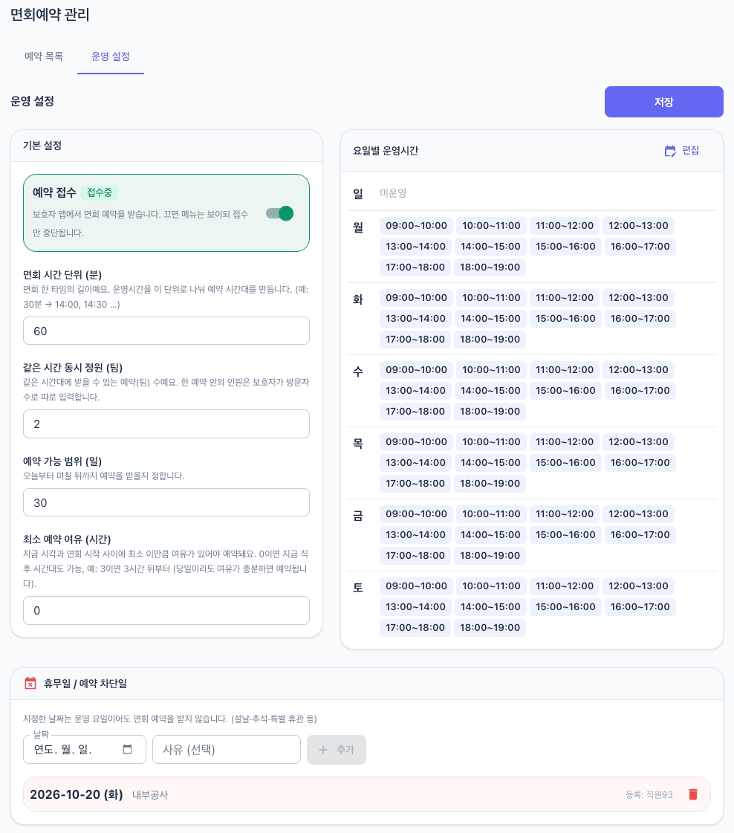Screen dimensions: 734x833
Task: Click the 추가 button for holidays
Action: [x=337, y=750]
